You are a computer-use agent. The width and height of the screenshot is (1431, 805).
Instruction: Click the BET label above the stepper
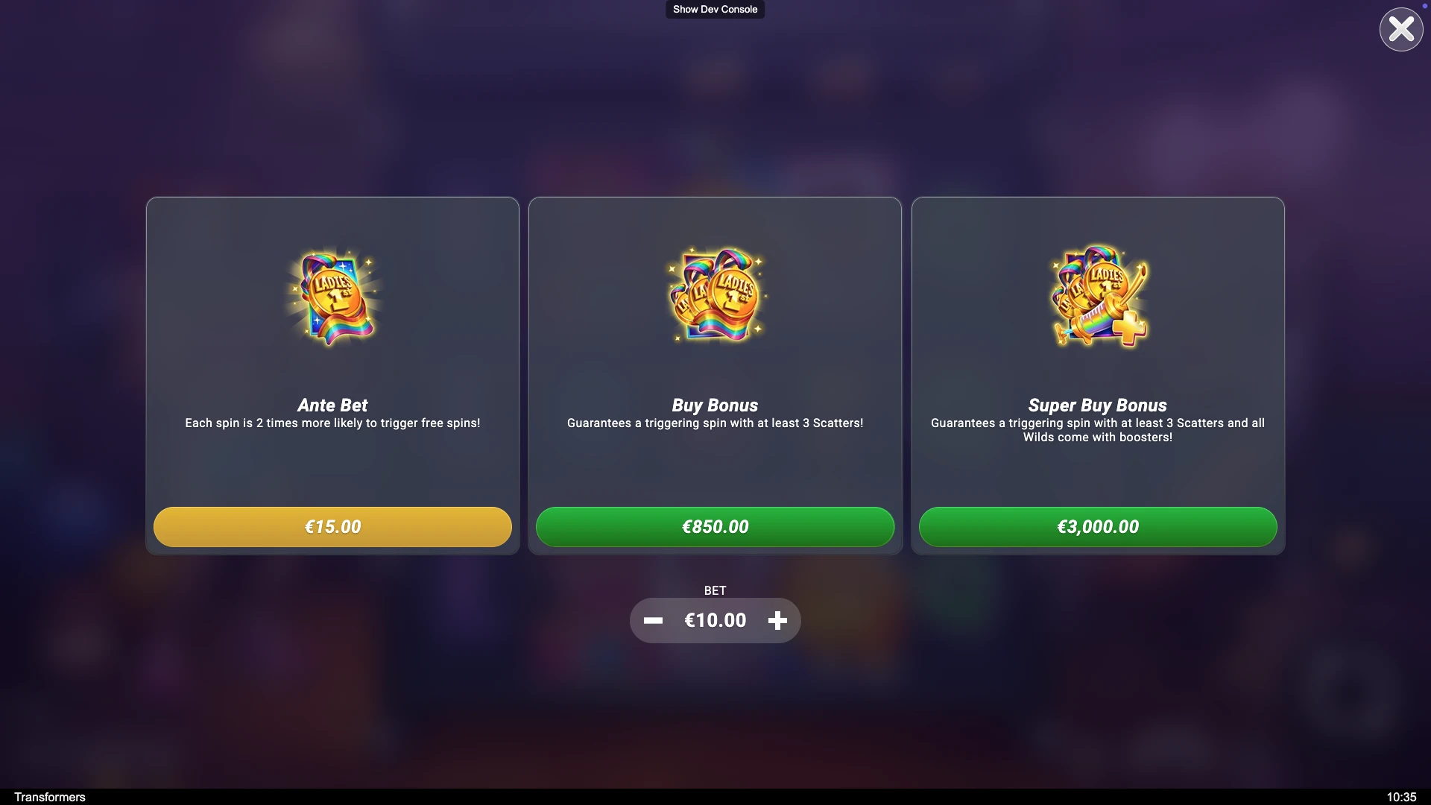[715, 590]
